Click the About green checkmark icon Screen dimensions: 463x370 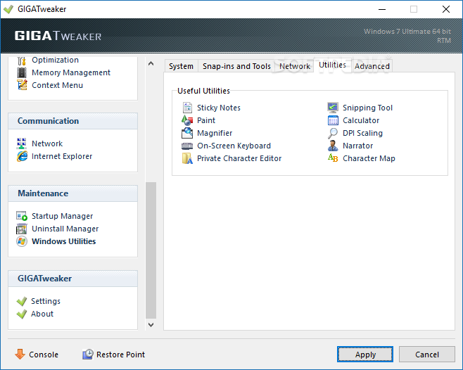tap(22, 314)
